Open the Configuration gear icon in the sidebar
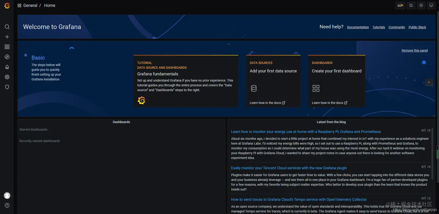439x214 pixels. [7, 77]
